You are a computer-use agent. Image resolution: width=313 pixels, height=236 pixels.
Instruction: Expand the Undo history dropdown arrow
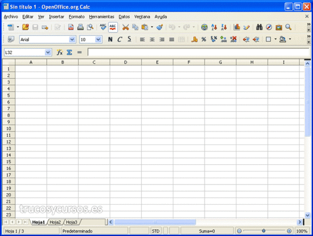tap(179, 27)
